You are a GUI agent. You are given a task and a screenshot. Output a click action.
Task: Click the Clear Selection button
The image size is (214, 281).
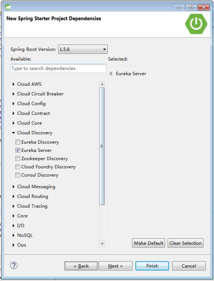tap(186, 243)
